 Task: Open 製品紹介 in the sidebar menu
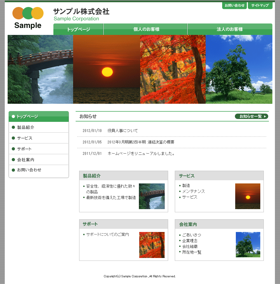[x=26, y=127]
